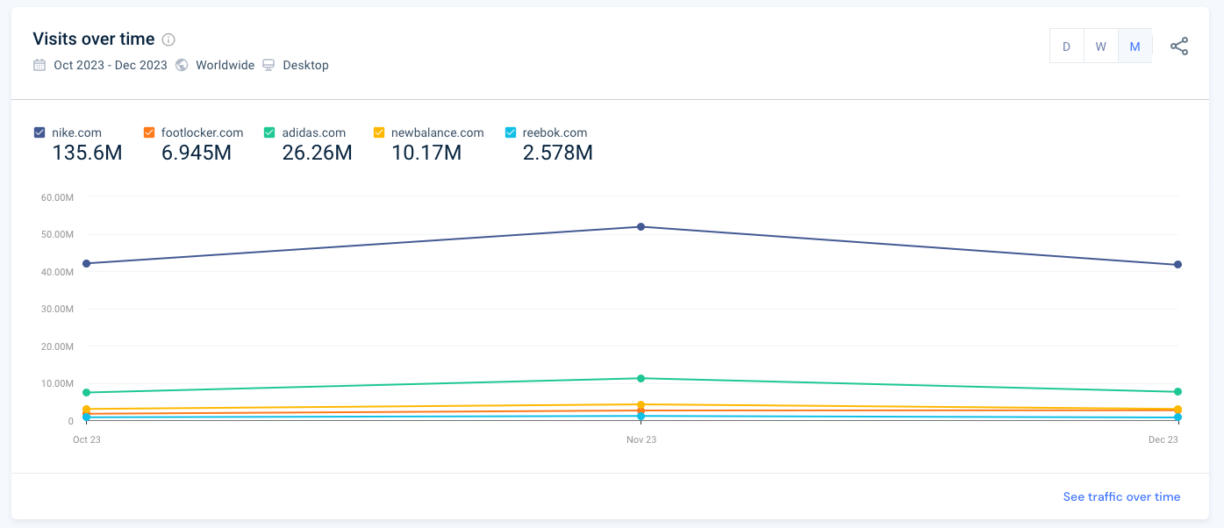The image size is (1224, 528).
Task: Click the reebok.com legend label text
Action: [555, 132]
